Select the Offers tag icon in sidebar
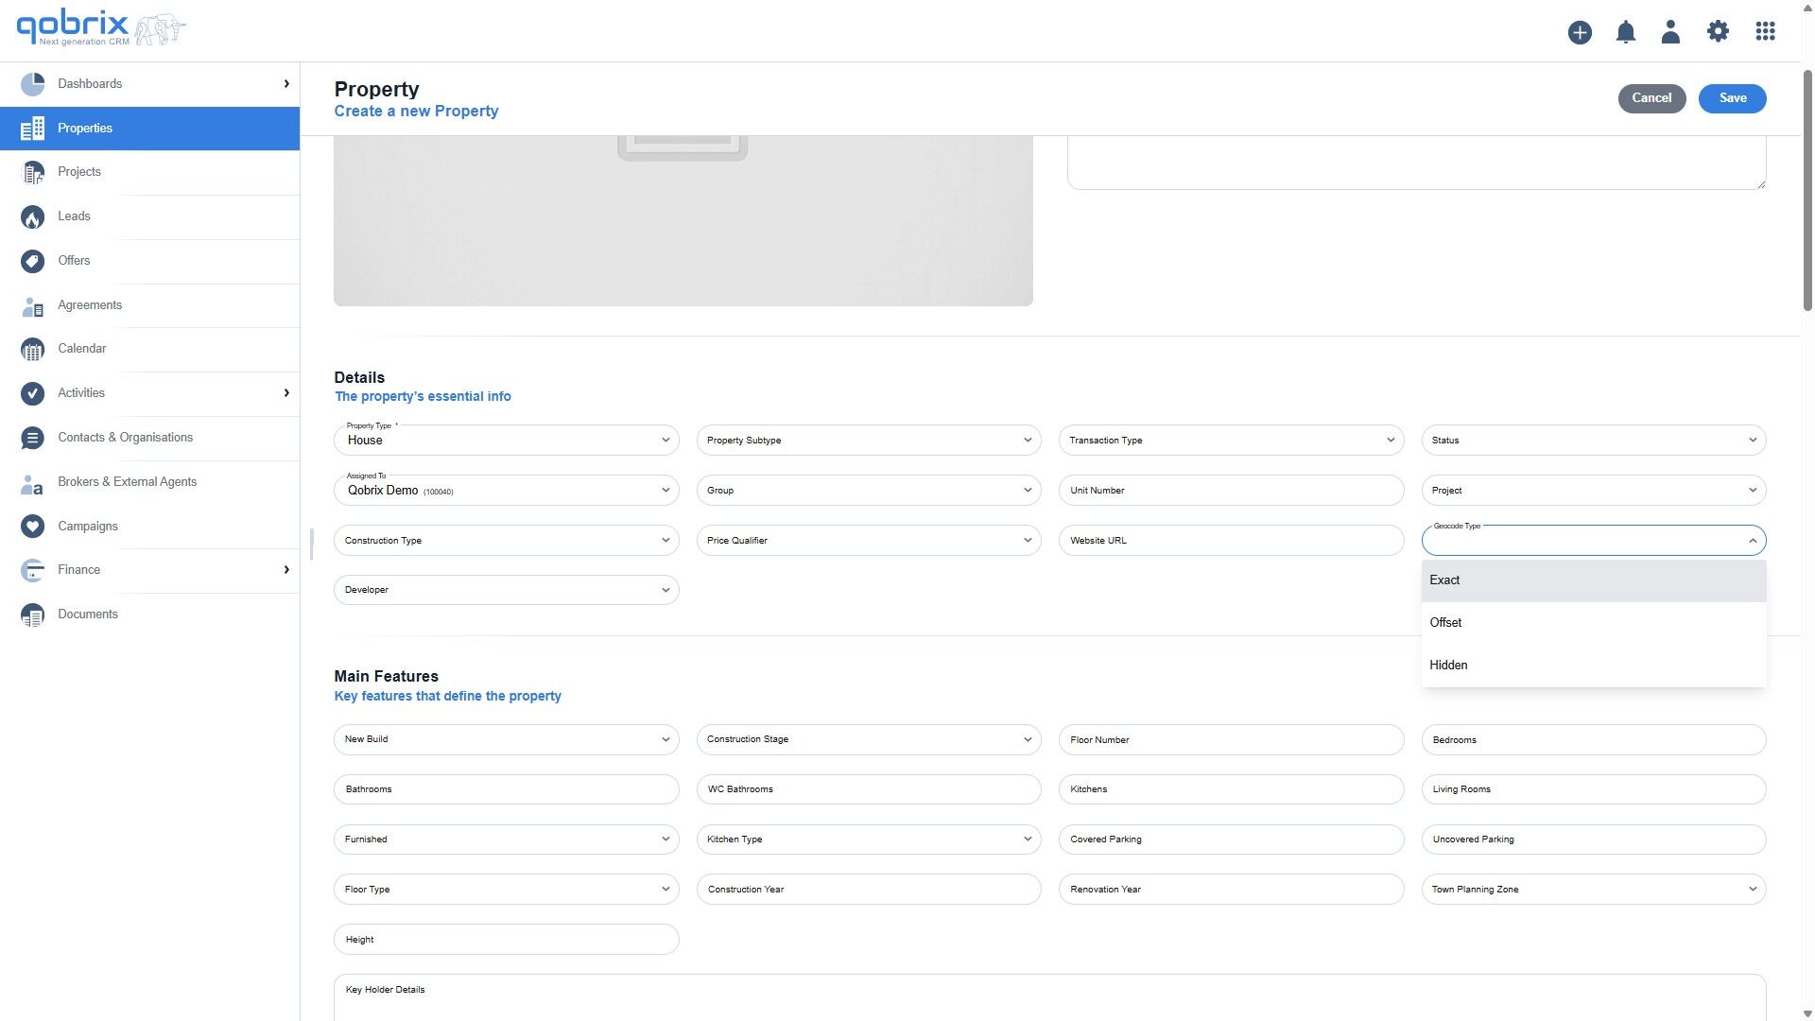The height and width of the screenshot is (1021, 1815). 32,261
